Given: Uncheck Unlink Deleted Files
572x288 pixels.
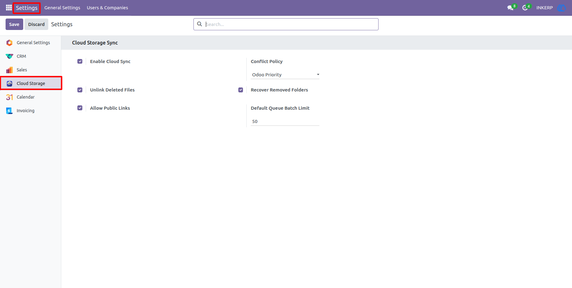Looking at the screenshot, I should [x=80, y=90].
